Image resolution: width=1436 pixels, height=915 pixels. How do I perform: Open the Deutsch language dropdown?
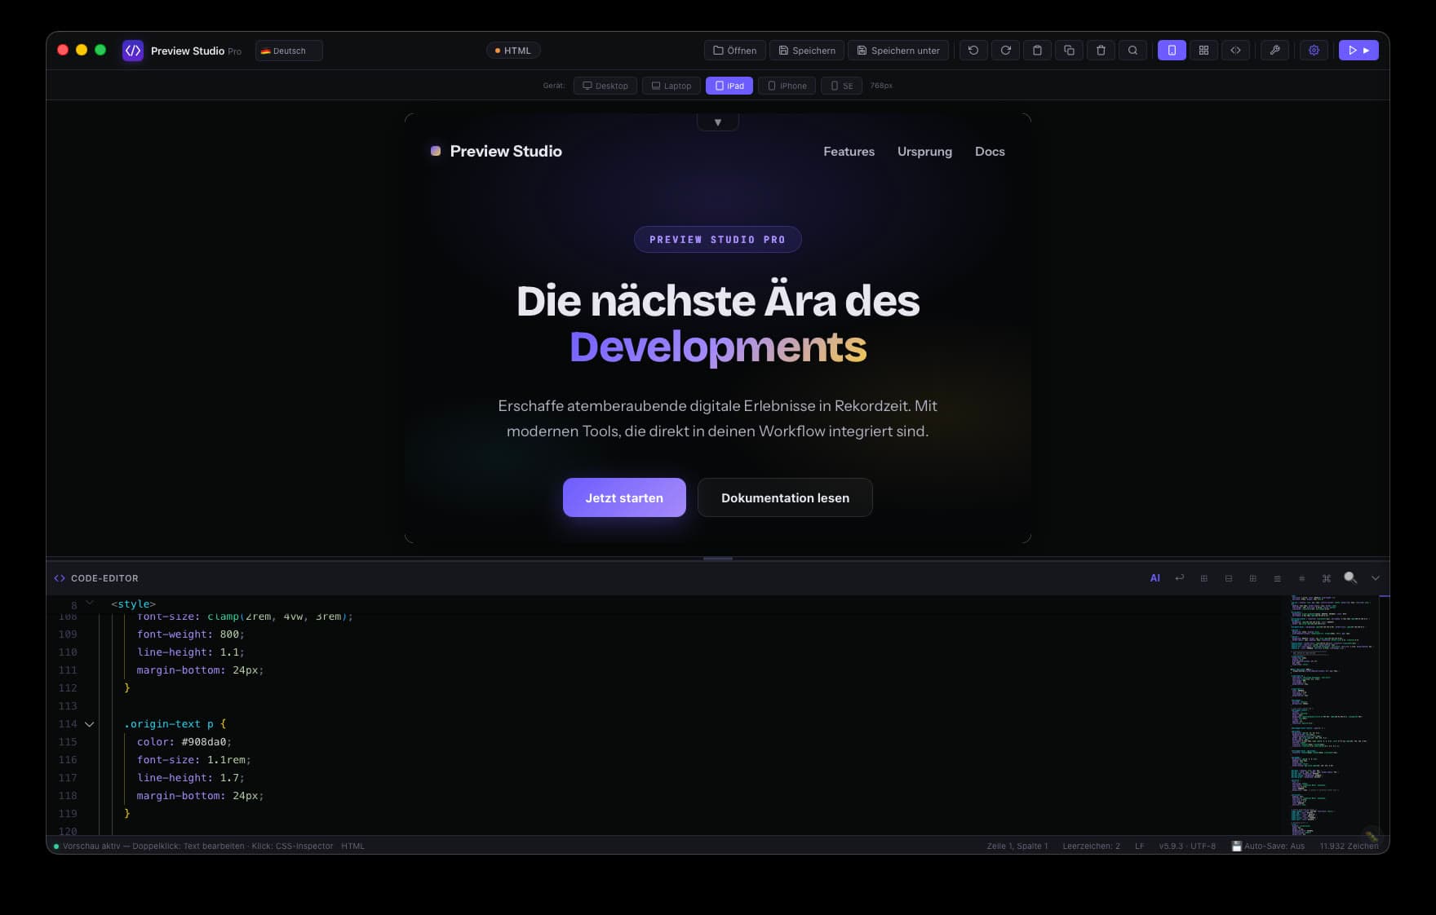point(289,51)
